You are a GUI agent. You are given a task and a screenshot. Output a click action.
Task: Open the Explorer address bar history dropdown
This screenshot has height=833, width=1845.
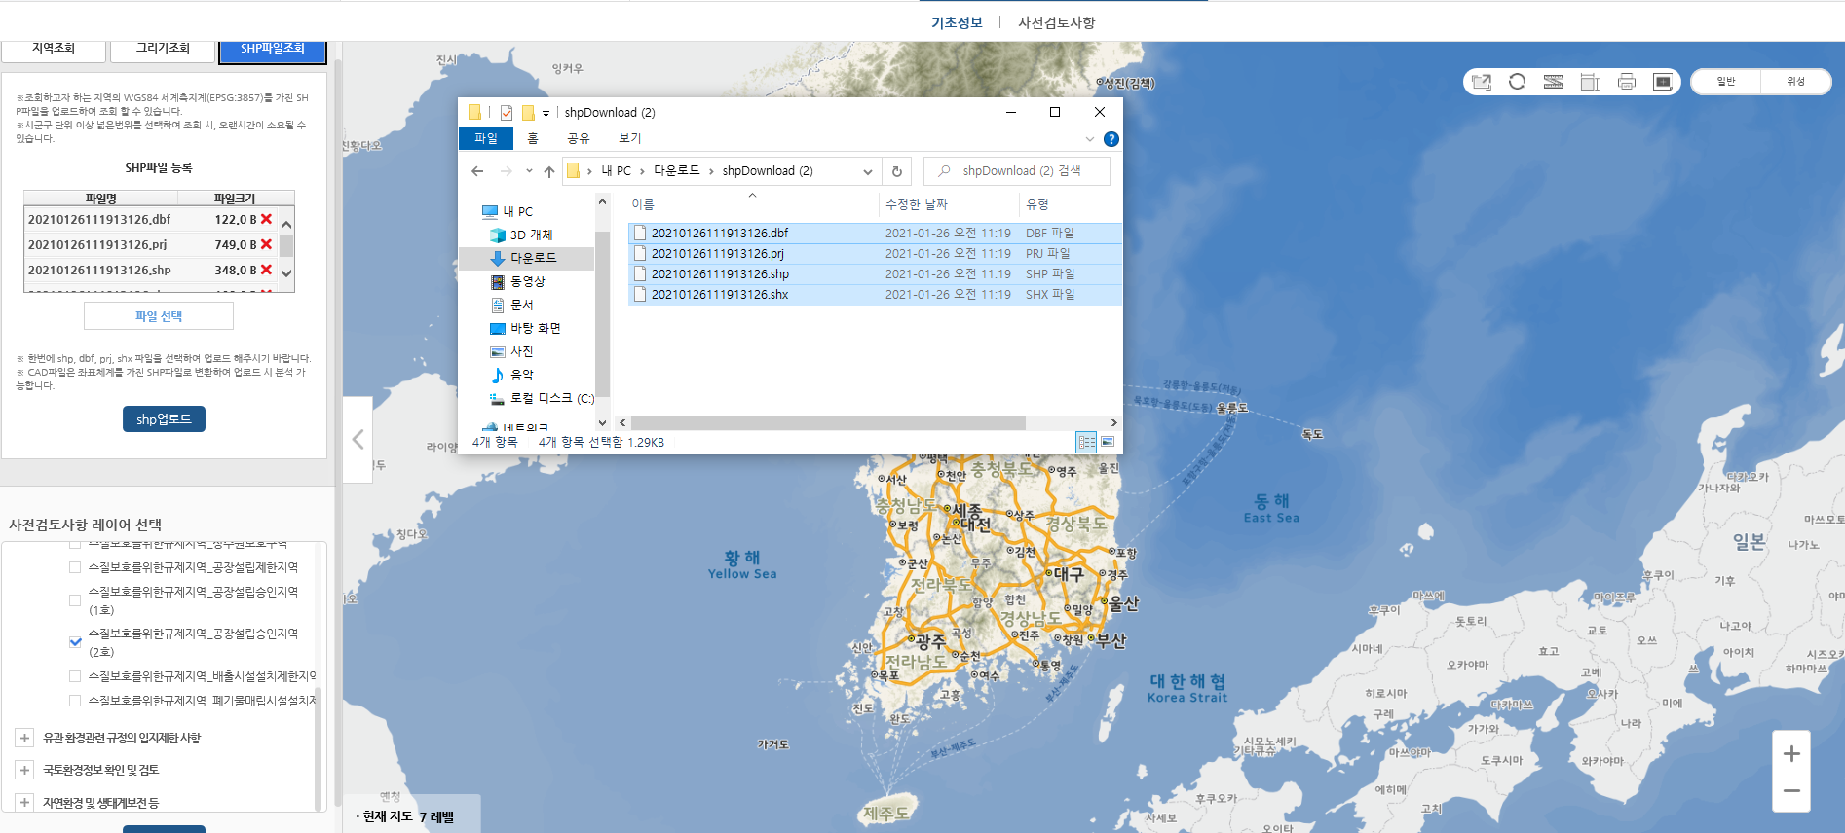tap(867, 171)
